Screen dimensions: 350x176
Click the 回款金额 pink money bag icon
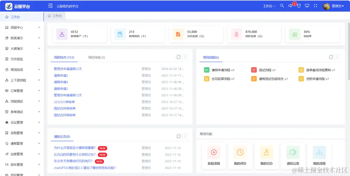(237, 34)
